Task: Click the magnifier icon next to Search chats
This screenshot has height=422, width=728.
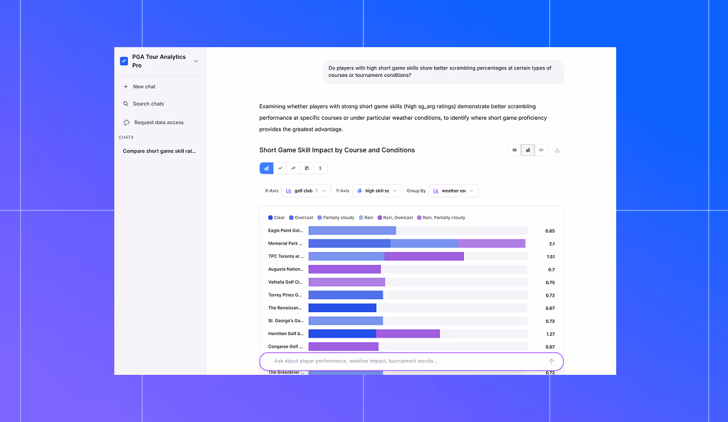Action: [x=126, y=104]
